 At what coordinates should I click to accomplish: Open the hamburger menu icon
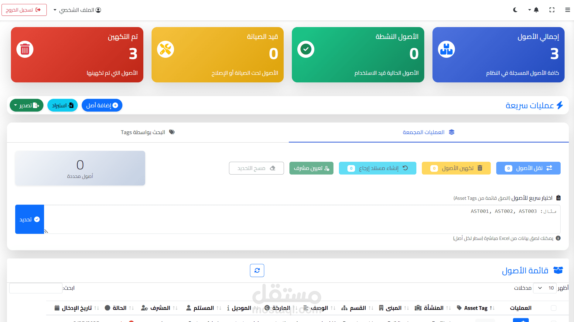(x=567, y=10)
